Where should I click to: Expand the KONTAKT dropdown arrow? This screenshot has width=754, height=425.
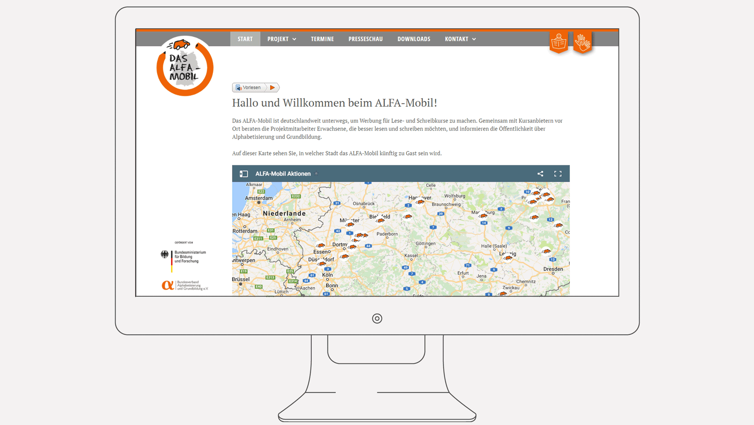coord(474,39)
